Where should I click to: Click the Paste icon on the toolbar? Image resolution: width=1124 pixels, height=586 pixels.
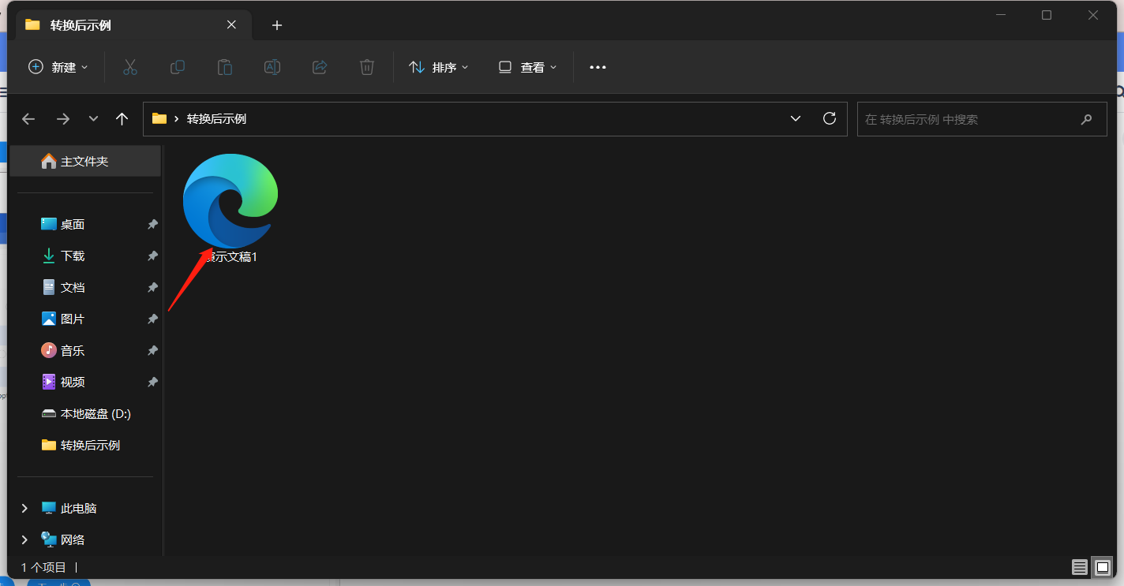click(224, 67)
